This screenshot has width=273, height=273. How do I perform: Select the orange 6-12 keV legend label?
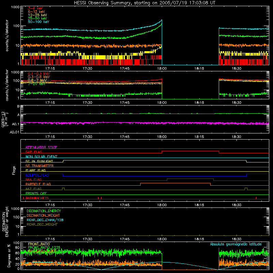pyautogui.click(x=37, y=12)
